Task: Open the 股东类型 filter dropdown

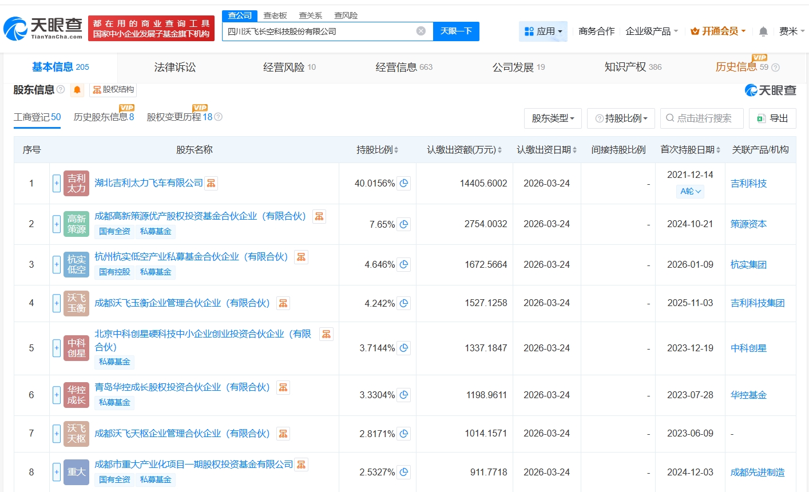Action: pyautogui.click(x=553, y=118)
